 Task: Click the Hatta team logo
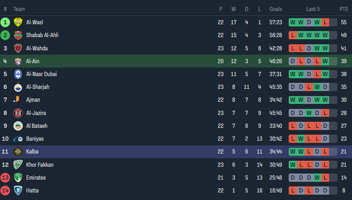(18, 191)
